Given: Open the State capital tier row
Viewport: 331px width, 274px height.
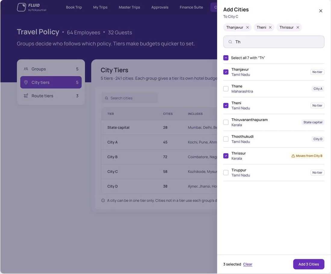Looking at the screenshot, I should (159, 128).
